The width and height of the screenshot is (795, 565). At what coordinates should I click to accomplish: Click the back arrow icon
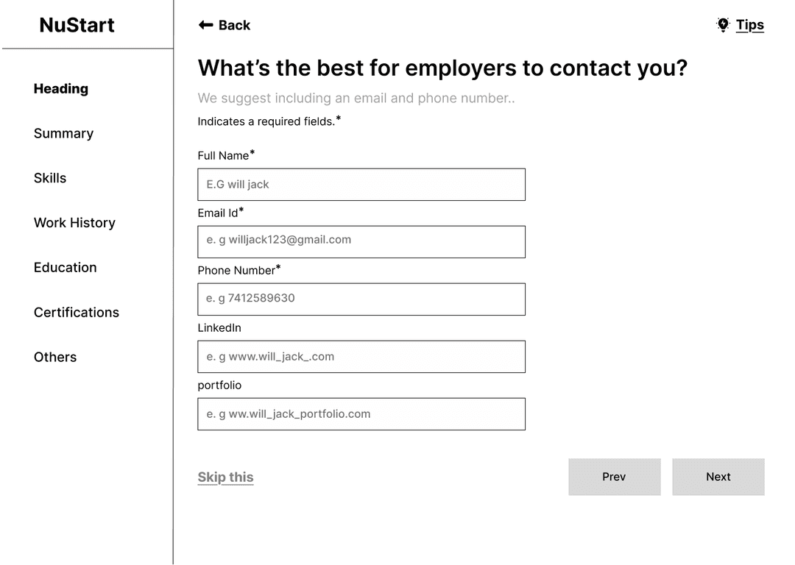[205, 25]
